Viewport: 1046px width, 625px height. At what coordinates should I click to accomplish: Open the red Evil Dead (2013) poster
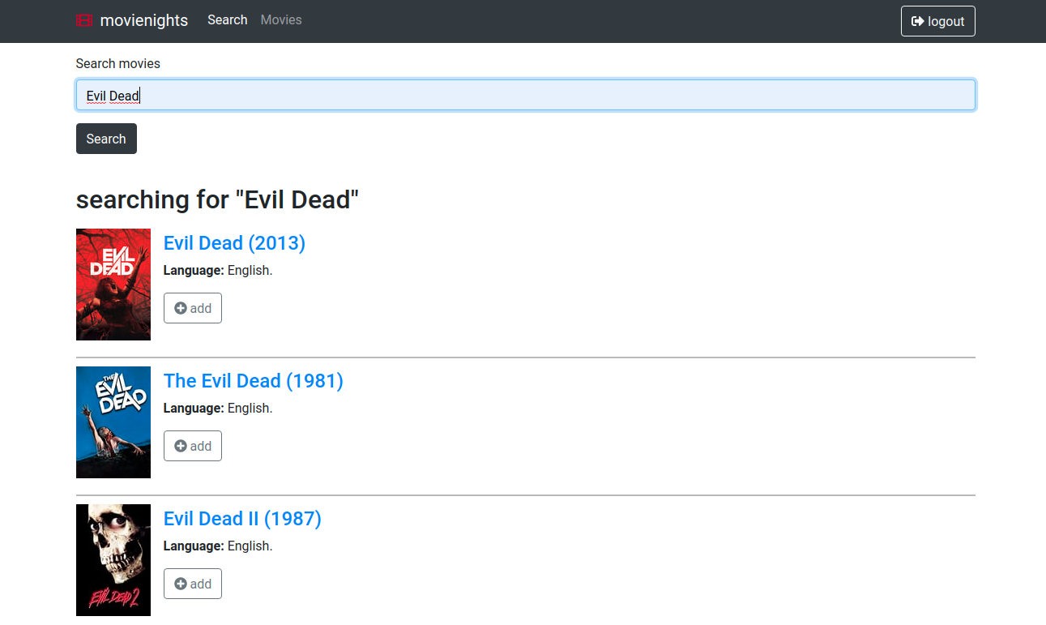tap(113, 285)
